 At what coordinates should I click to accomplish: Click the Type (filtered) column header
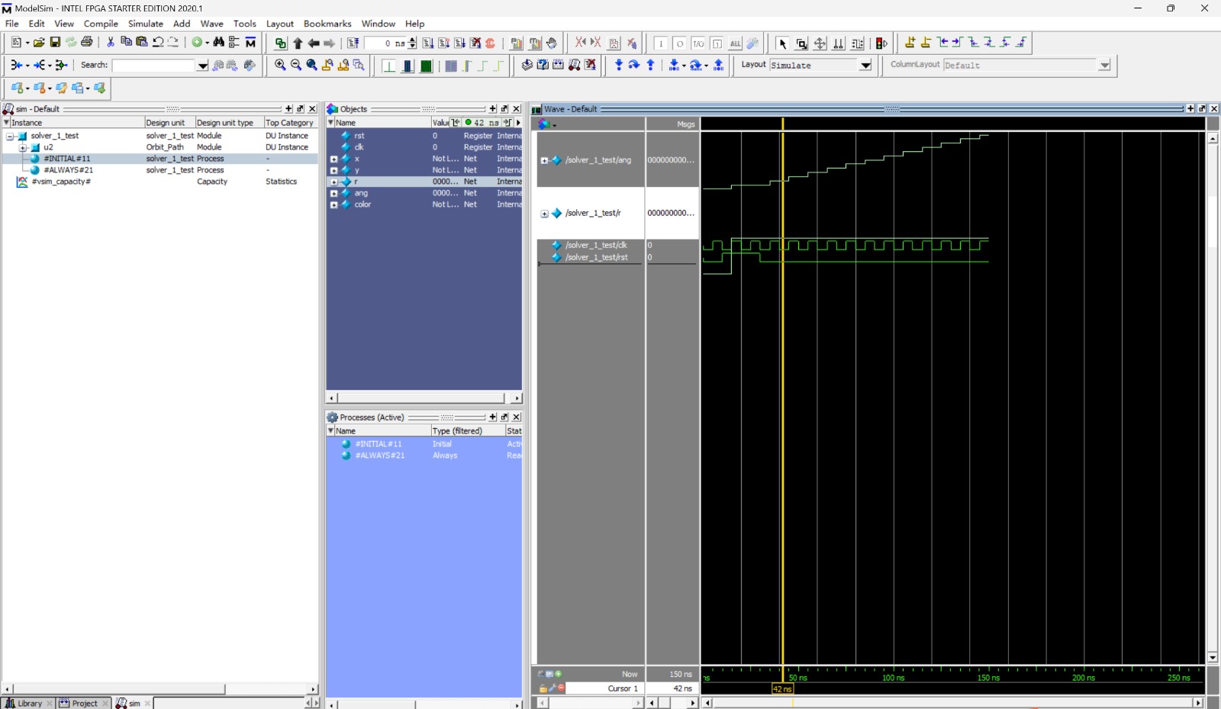pyautogui.click(x=468, y=431)
